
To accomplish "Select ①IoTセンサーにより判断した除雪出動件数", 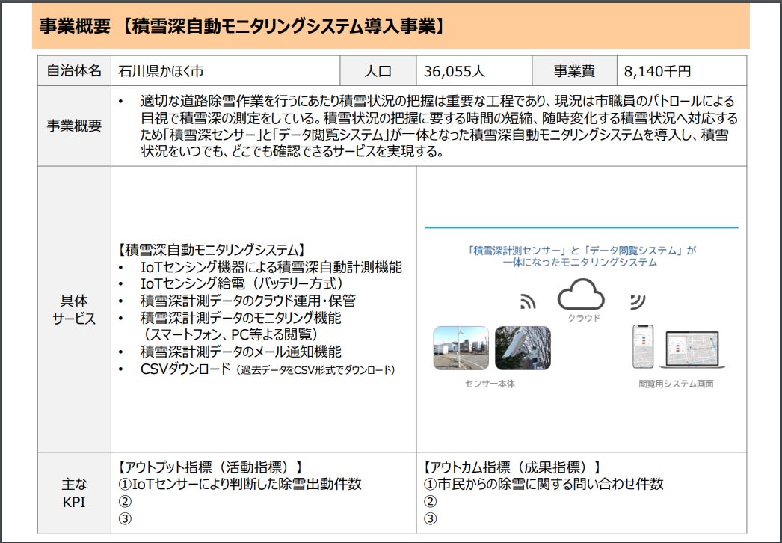I will click(240, 484).
